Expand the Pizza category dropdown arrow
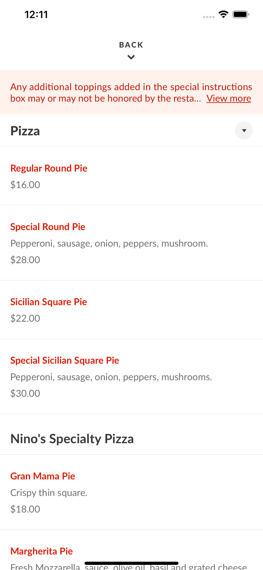 pyautogui.click(x=244, y=131)
